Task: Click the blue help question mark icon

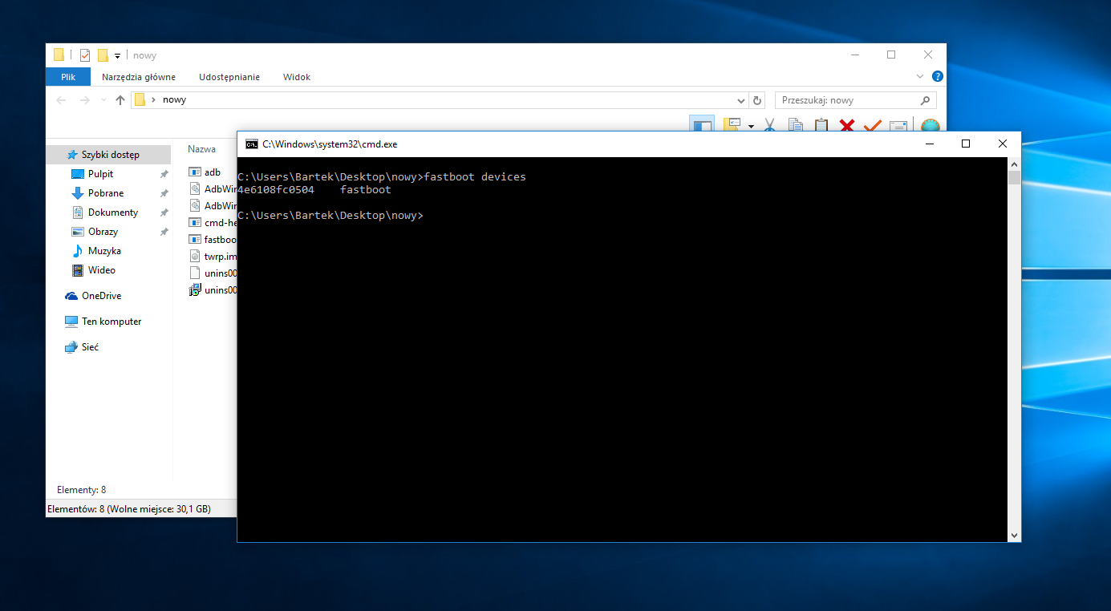Action: (x=937, y=76)
